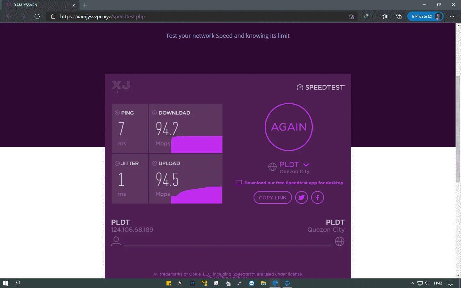Click the laptop icon next to the desktop app link

point(239,183)
